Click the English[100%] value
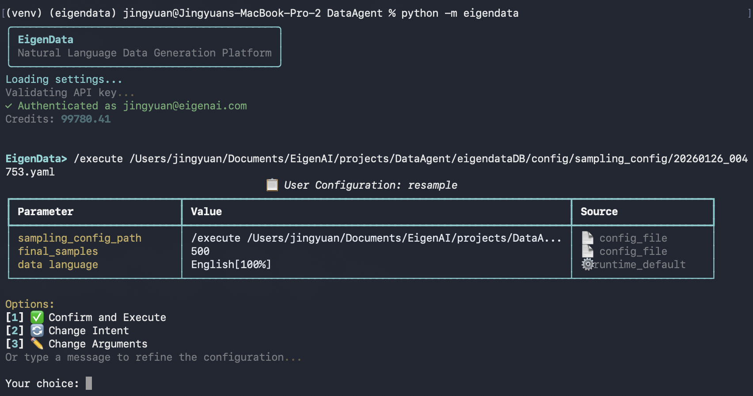Image resolution: width=753 pixels, height=396 pixels. (231, 265)
